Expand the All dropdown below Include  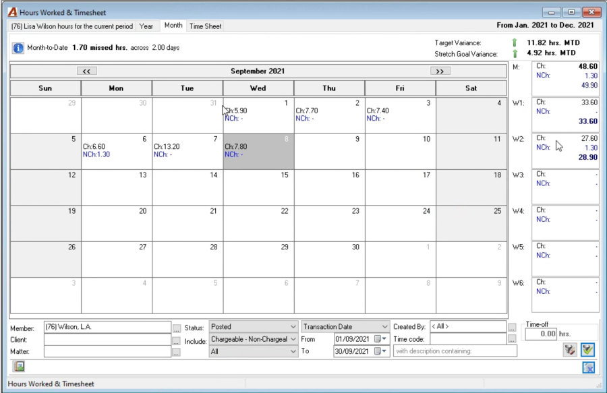(293, 351)
